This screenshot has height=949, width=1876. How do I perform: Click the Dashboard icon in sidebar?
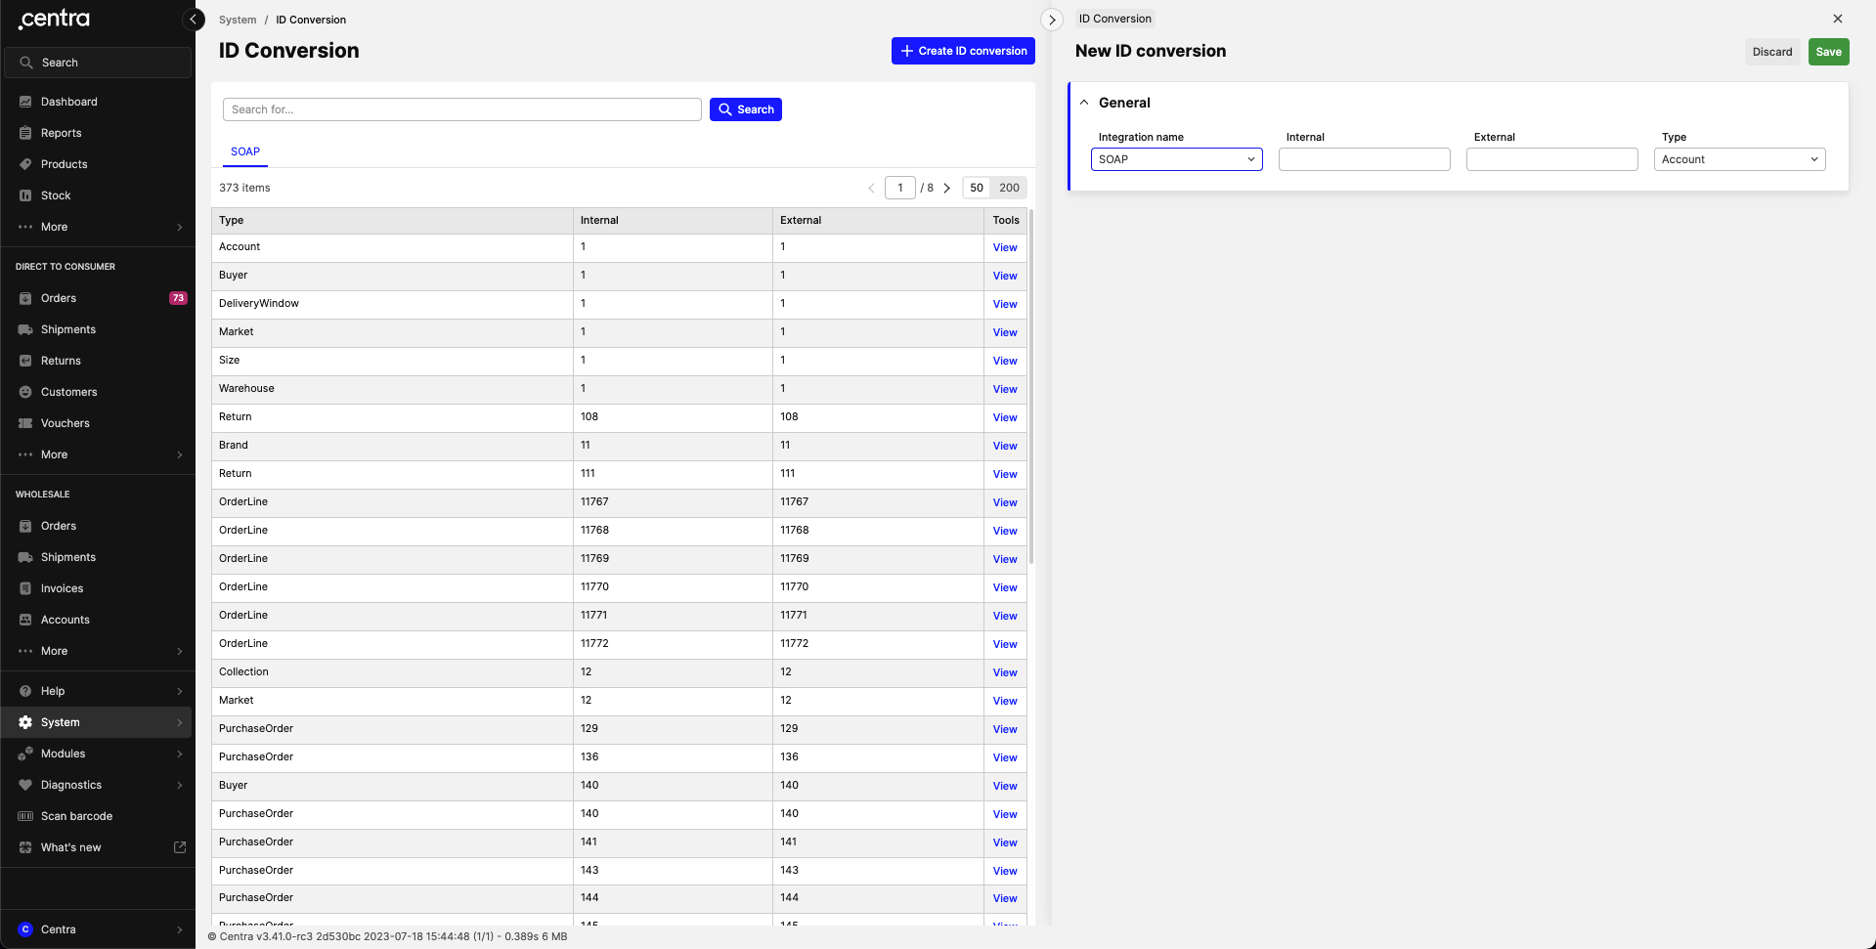coord(25,102)
